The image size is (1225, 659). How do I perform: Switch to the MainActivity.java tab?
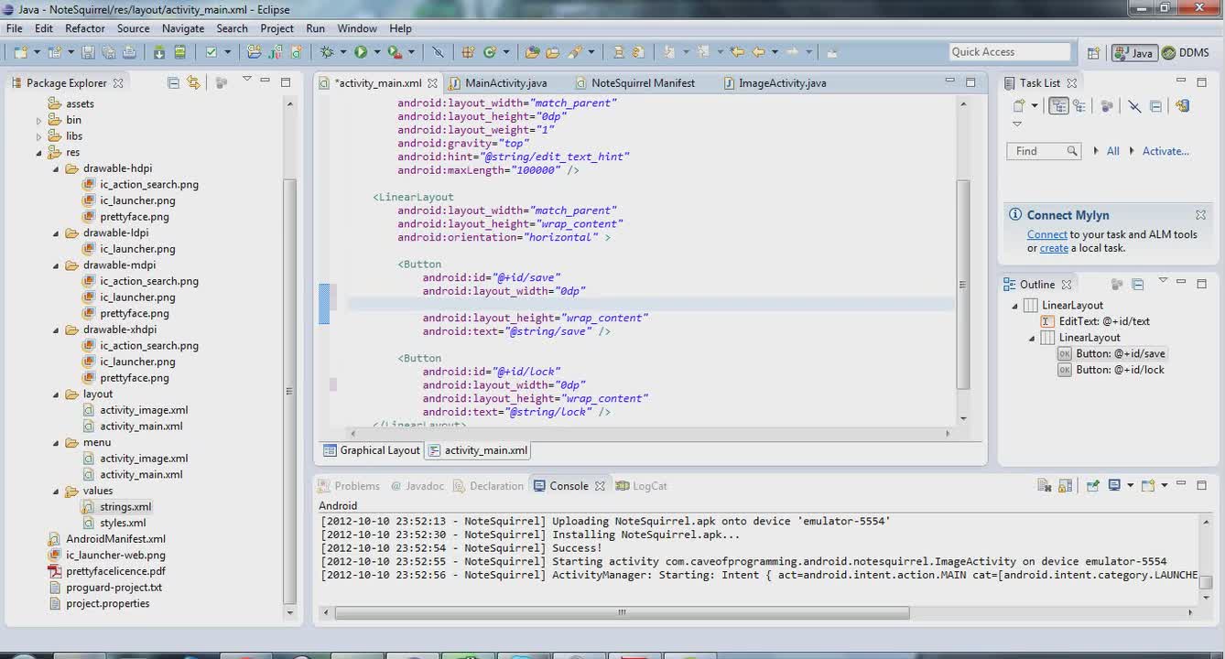[x=505, y=82]
